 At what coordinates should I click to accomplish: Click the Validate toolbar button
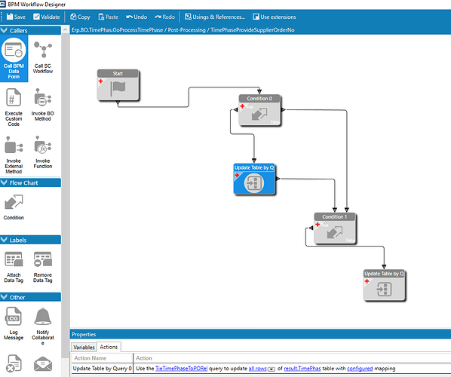pos(47,17)
